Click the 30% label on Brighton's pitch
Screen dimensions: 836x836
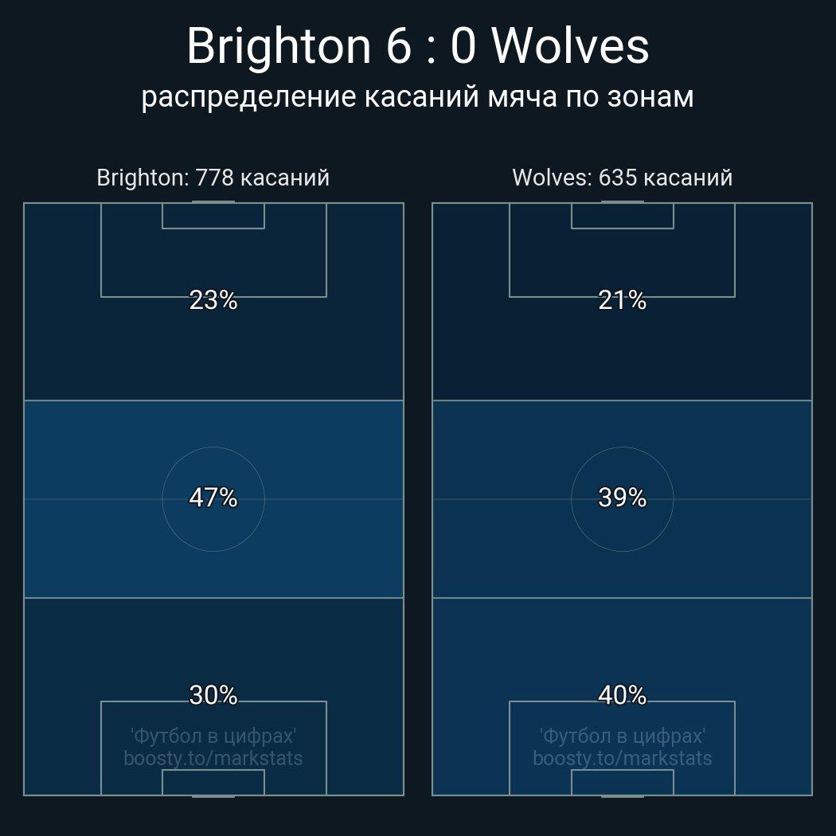213,695
